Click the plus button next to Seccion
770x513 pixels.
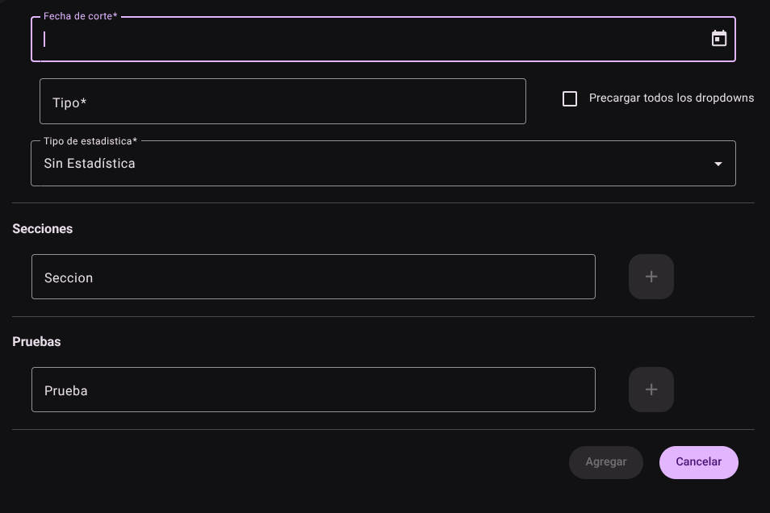point(651,277)
